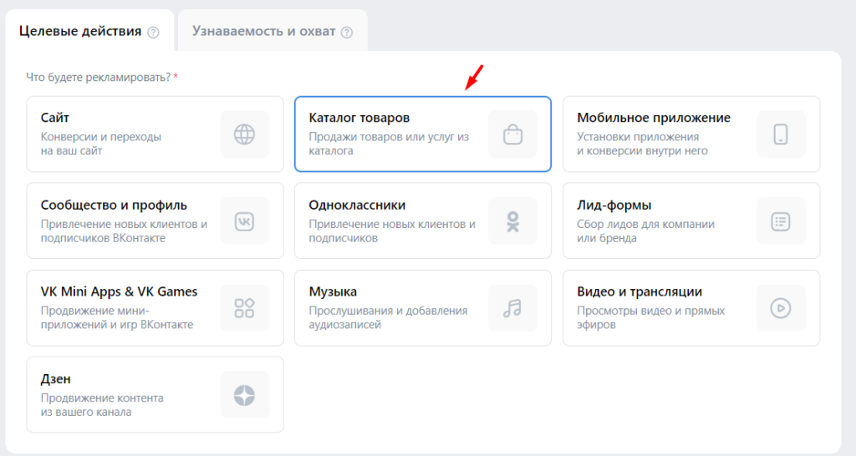This screenshot has height=456, width=856.
Task: Click 'Просмотры видео и прямых эфиров' description
Action: [x=650, y=317]
